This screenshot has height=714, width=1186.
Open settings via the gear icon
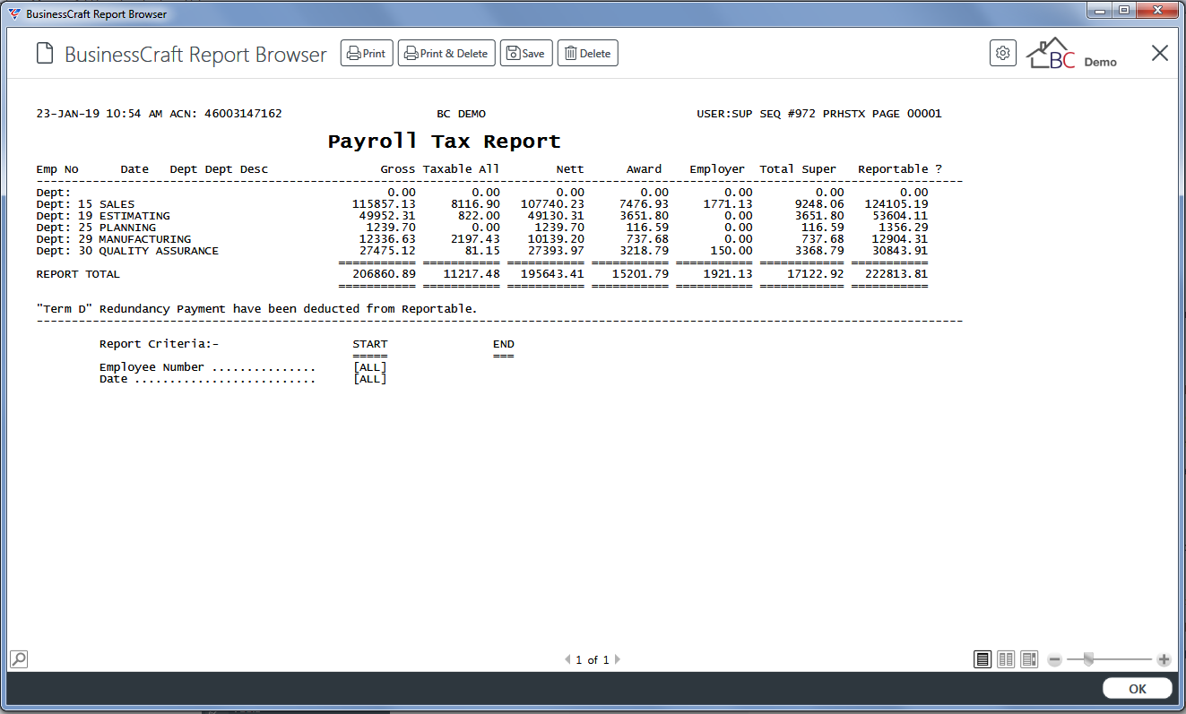[x=1003, y=53]
